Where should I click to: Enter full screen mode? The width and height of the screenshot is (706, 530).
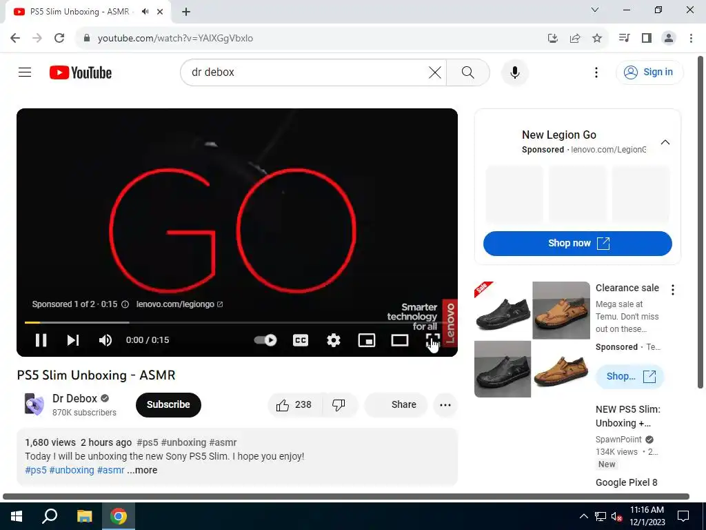(x=433, y=340)
